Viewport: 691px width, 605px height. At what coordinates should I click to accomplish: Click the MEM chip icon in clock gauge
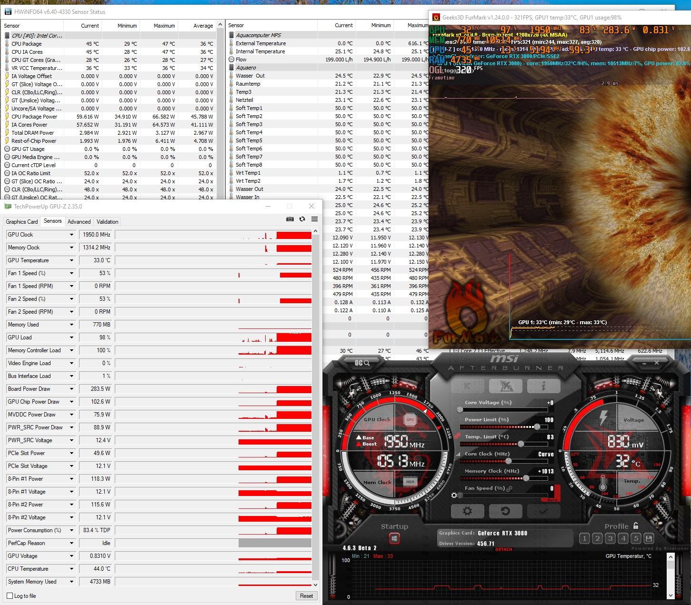pos(410,482)
